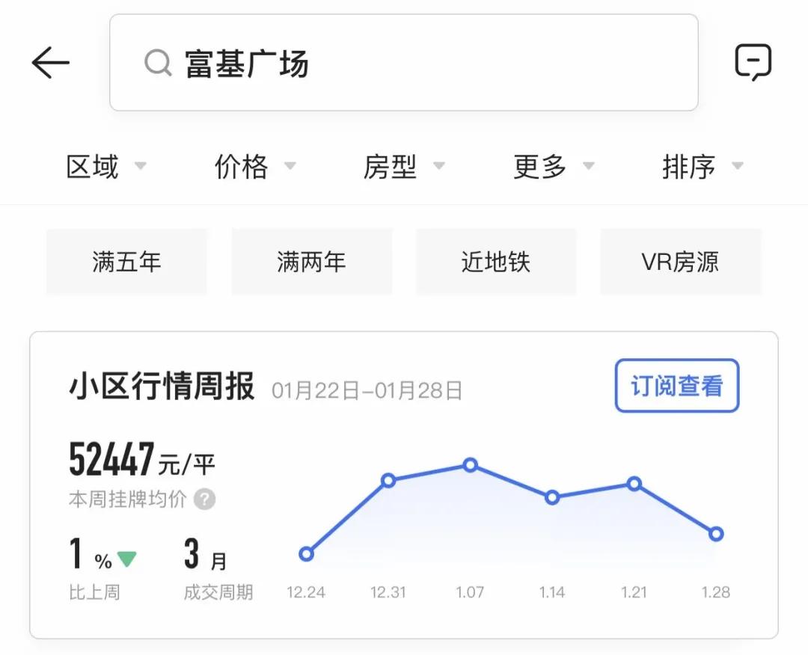This screenshot has height=655, width=808.
Task: Tap the back arrow to return
Action: [x=49, y=62]
